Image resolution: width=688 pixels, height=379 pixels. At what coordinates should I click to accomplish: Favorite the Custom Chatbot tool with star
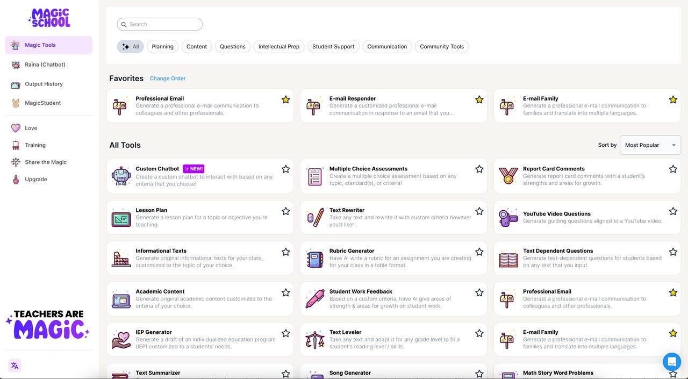point(286,169)
